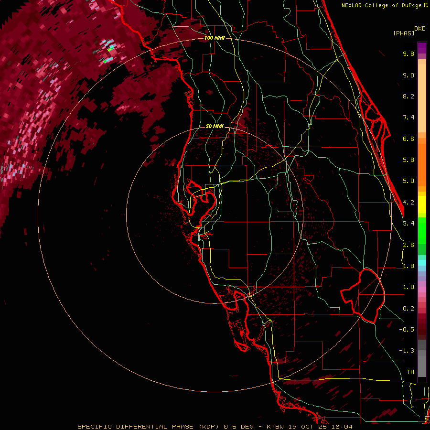Select the 4.2 scale label
Viewport: 430px width, 430px height.
pyautogui.click(x=408, y=203)
